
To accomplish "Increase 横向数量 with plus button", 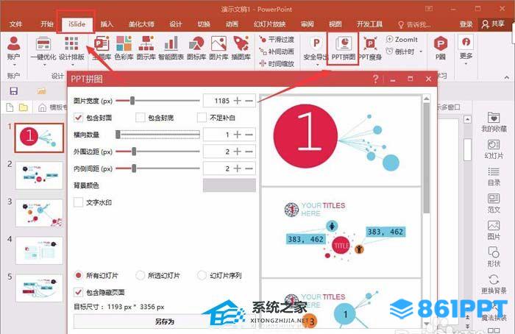I will (237, 135).
